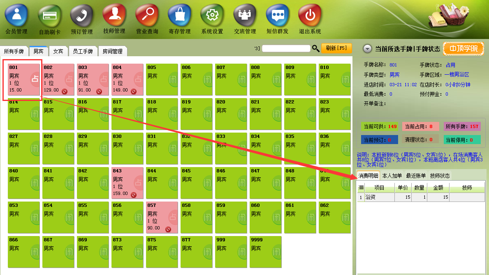Click the locker search input field
This screenshot has height=275, width=489.
click(286, 48)
